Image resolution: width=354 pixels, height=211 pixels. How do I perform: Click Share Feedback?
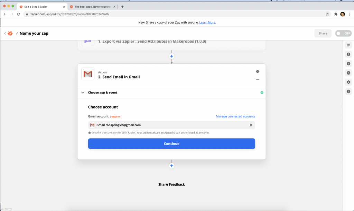tap(171, 184)
